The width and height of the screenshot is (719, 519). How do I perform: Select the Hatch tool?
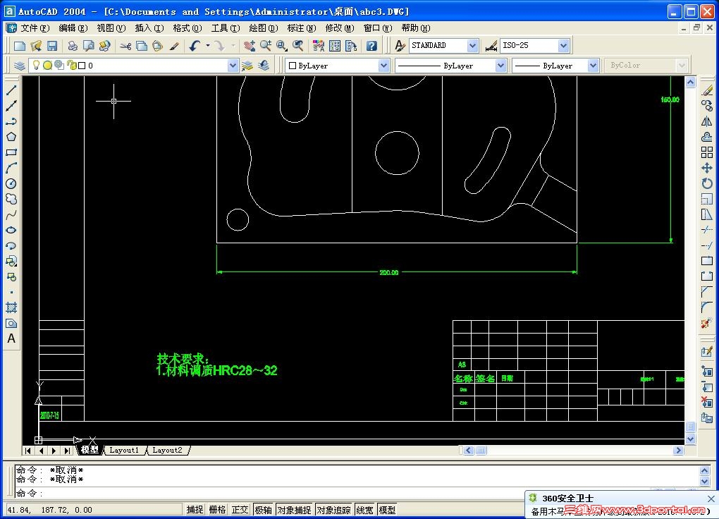[x=11, y=308]
